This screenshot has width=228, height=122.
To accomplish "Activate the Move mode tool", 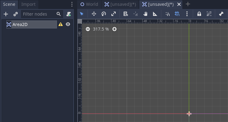I will [x=94, y=14].
